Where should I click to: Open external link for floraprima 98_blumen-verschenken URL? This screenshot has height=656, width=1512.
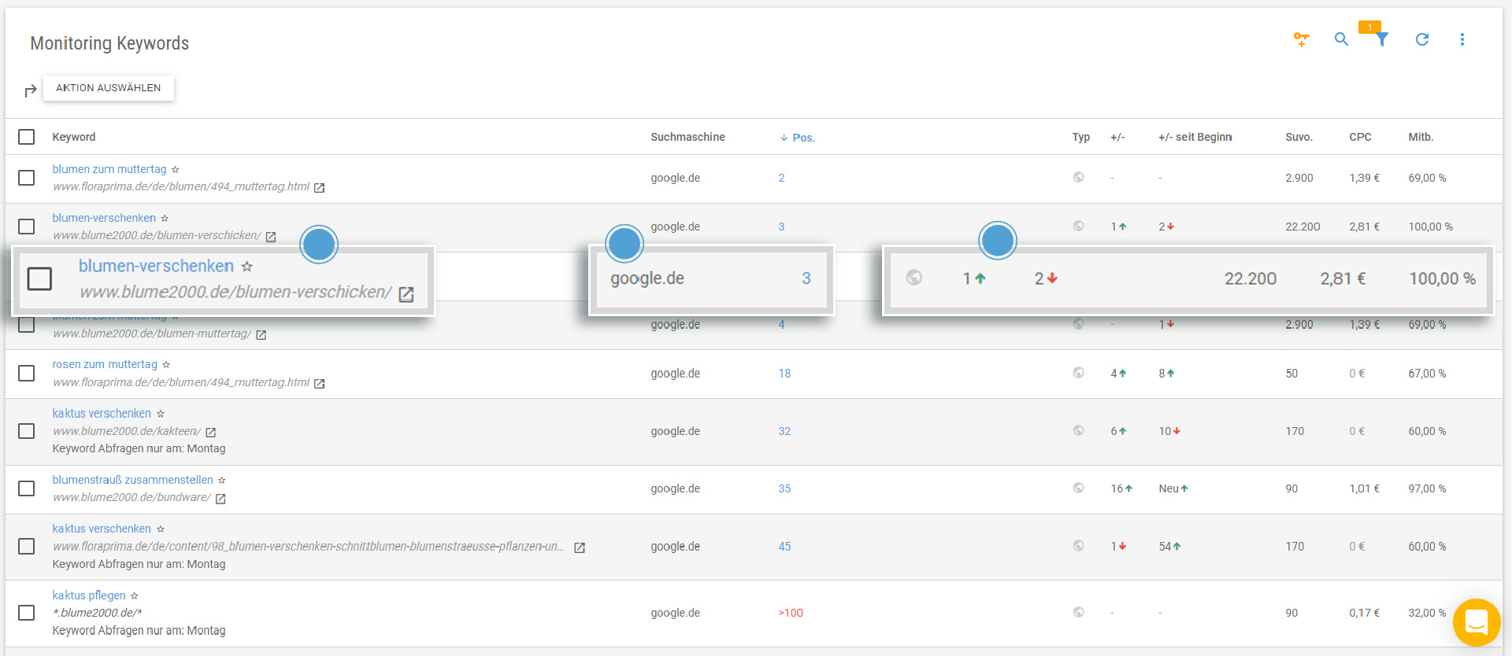pyautogui.click(x=580, y=547)
